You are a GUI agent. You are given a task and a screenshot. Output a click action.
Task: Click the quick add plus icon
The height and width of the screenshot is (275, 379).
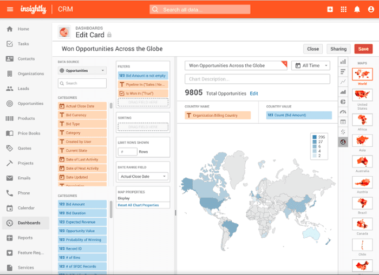coord(330,9)
